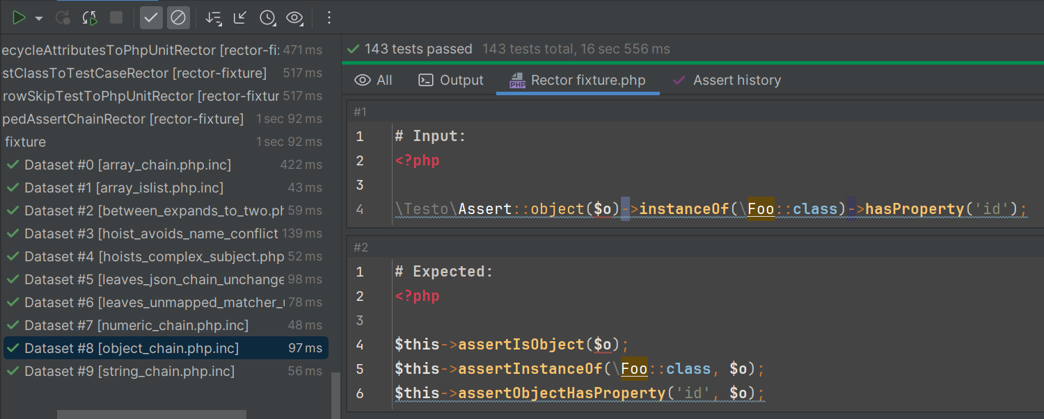Click the green Run tests button

[x=19, y=18]
